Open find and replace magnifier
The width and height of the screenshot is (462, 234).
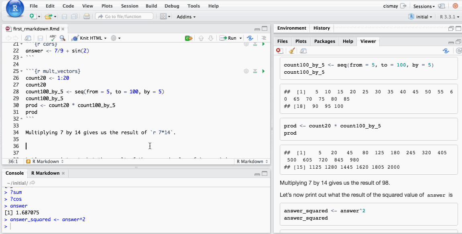(62, 38)
